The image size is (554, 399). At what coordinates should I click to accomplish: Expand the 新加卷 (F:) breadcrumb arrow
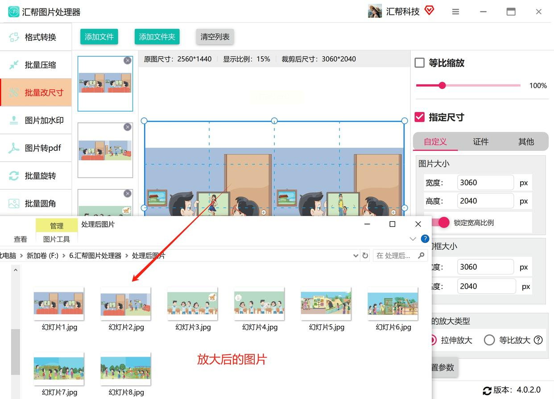pos(64,256)
